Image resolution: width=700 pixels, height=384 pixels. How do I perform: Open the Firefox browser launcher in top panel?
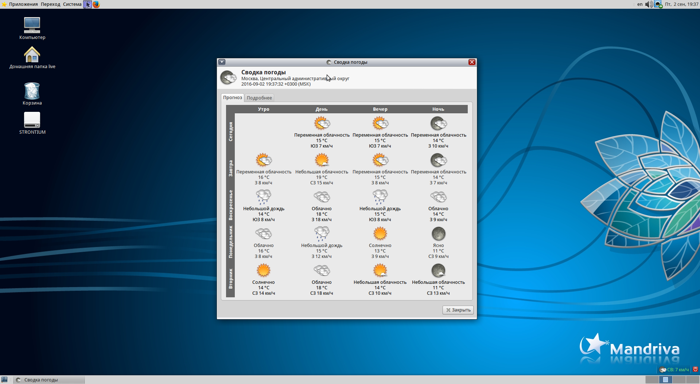96,4
